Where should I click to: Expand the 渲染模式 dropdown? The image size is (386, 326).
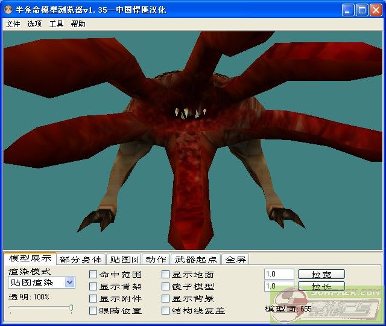click(69, 283)
